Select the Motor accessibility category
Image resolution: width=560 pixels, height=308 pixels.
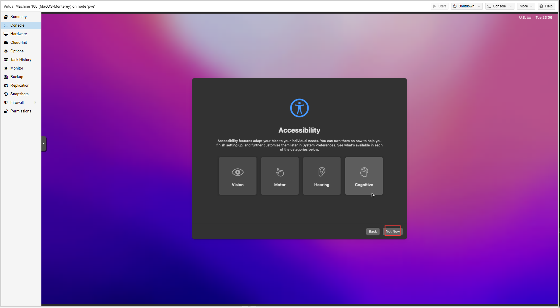click(280, 176)
